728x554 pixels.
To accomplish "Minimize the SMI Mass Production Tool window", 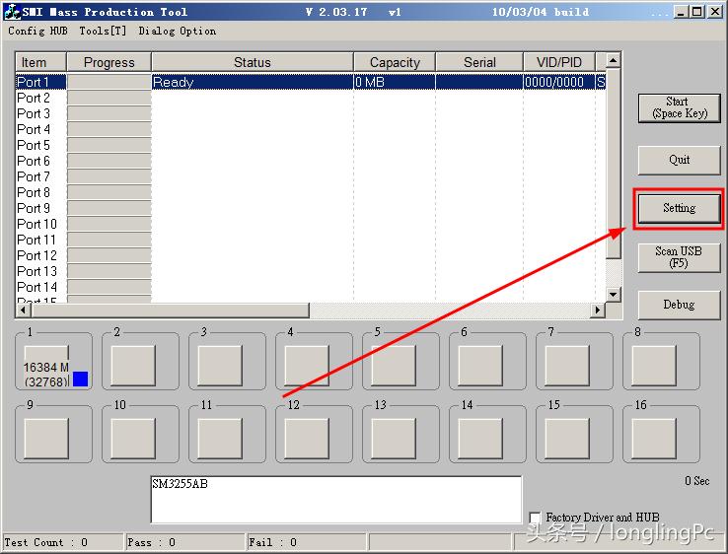I will pyautogui.click(x=681, y=12).
